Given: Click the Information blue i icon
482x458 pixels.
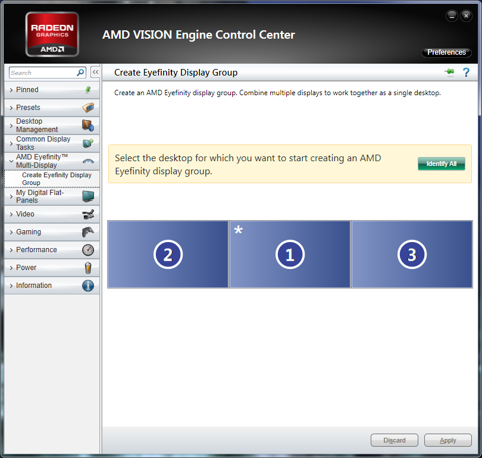Looking at the screenshot, I should tap(88, 286).
